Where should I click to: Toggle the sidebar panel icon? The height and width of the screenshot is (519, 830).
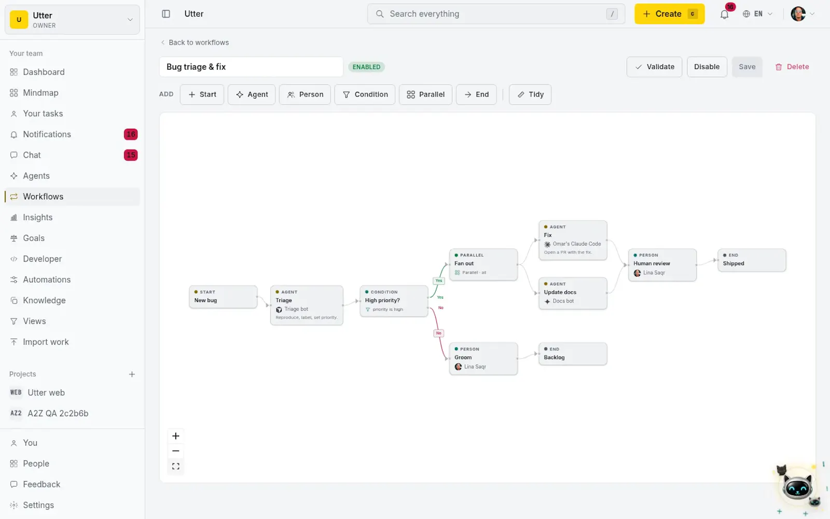pyautogui.click(x=166, y=14)
